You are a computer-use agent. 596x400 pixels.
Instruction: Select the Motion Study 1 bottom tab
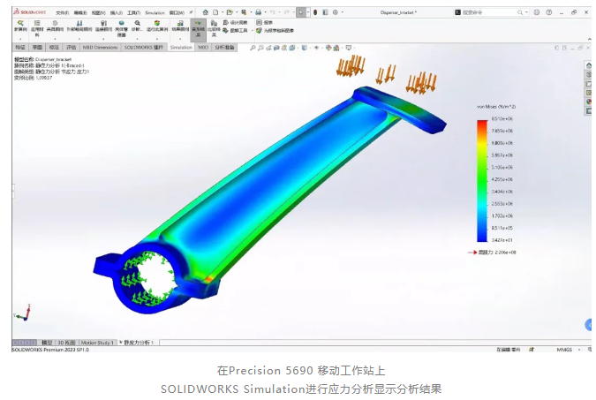pos(97,343)
